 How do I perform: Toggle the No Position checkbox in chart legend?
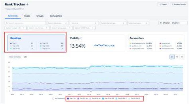click(x=53, y=99)
